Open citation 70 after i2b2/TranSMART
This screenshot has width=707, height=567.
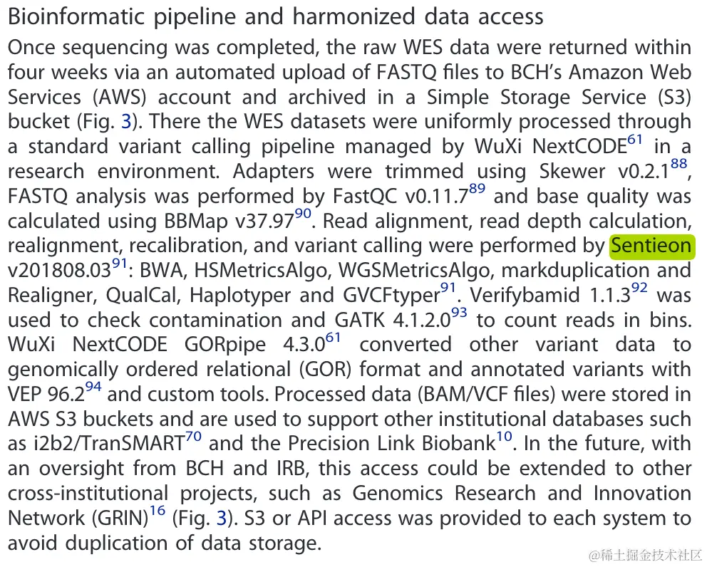[193, 437]
